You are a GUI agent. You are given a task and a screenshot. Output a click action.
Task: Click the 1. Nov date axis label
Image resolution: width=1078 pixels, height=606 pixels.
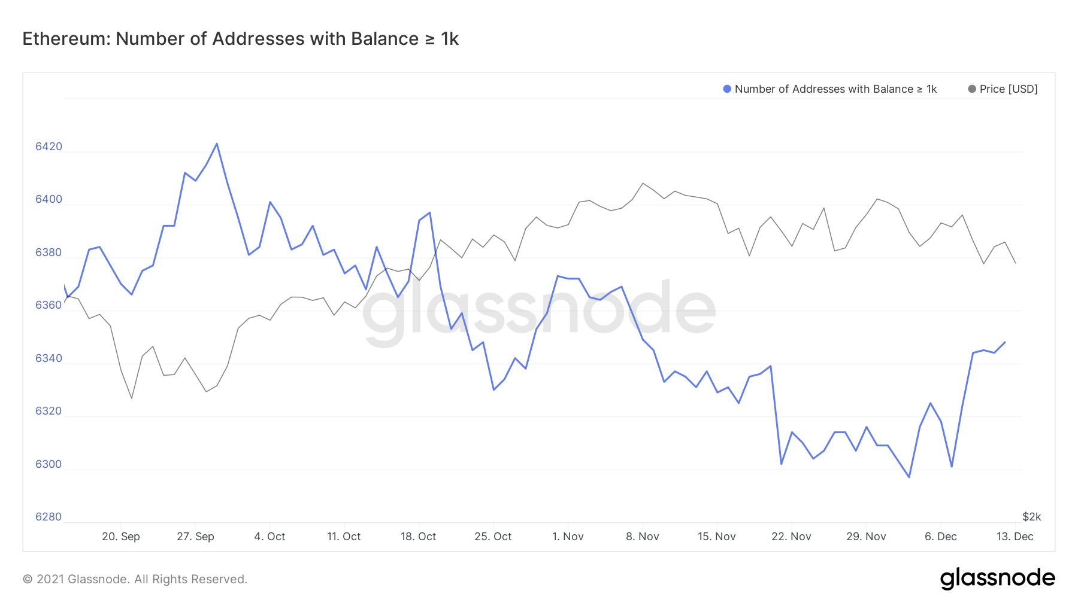point(567,537)
